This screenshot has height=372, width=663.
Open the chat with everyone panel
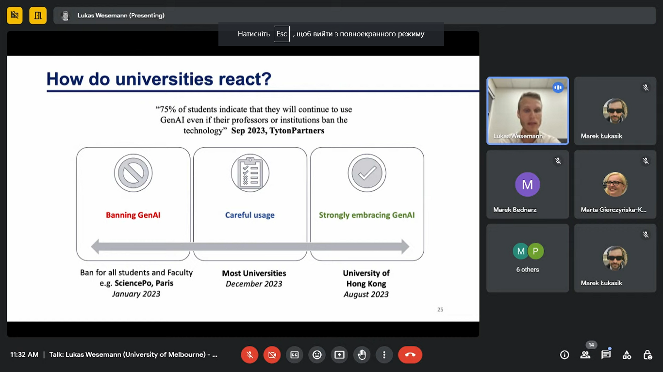pyautogui.click(x=606, y=355)
